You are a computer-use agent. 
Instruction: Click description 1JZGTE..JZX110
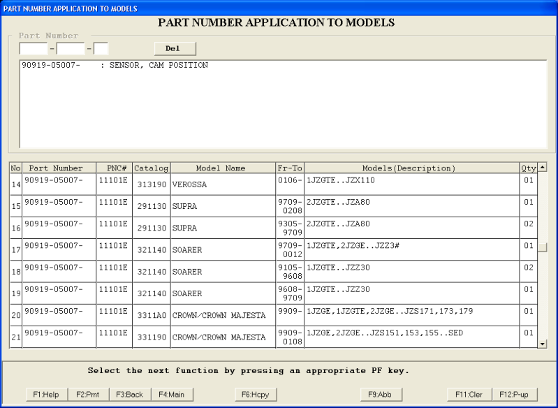click(x=412, y=184)
